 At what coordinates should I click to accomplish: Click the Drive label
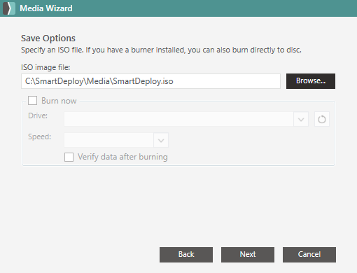(x=38, y=115)
